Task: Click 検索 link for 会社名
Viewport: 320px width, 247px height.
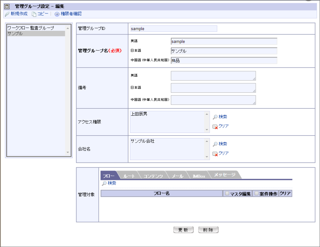Action: (223, 144)
